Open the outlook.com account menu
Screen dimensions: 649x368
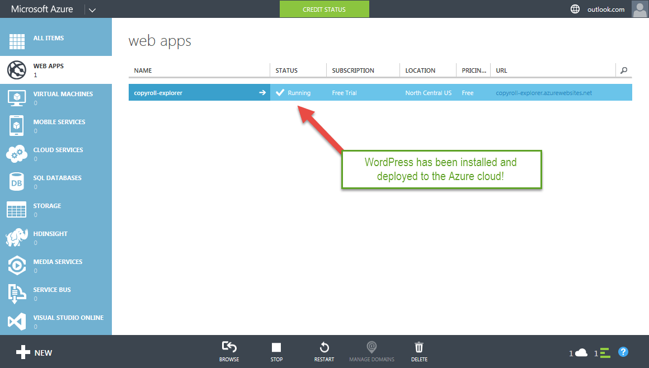[x=605, y=10]
